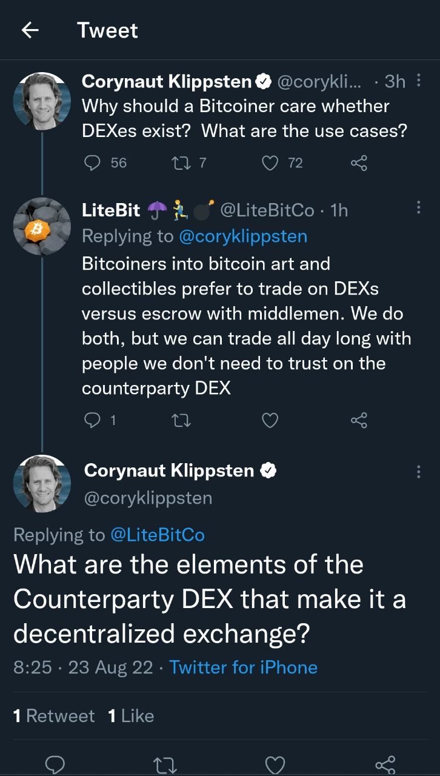Open LiteBit's bitcoin profile avatar
Viewport: 440px width, 776px height.
point(42,226)
